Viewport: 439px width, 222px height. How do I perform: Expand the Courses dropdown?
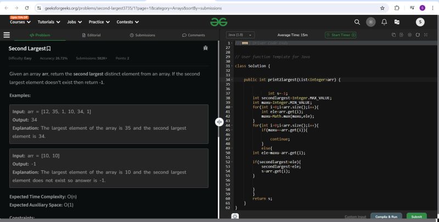20,22
